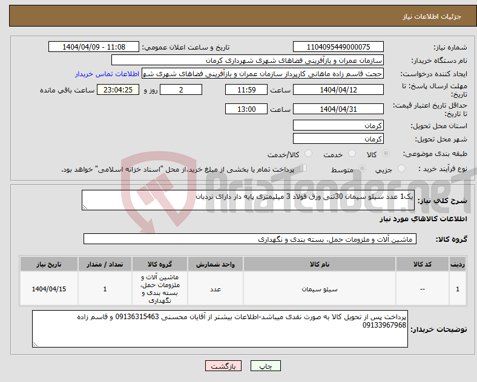Click the need number field 1104095449000075
This screenshot has width=477, height=382.
[x=338, y=47]
